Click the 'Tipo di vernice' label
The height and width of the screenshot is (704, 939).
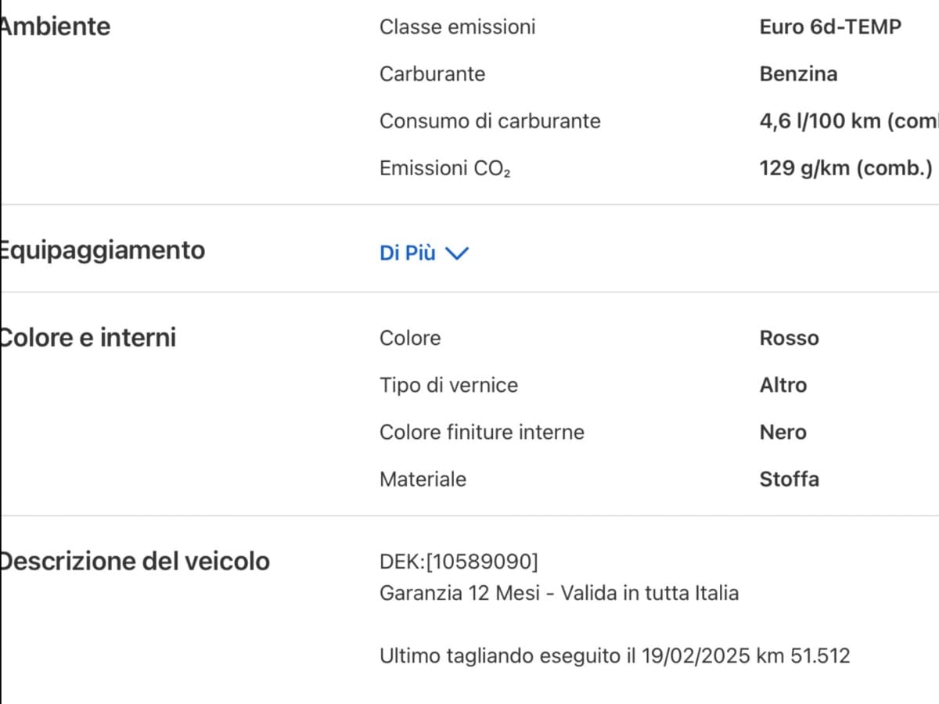[448, 384]
